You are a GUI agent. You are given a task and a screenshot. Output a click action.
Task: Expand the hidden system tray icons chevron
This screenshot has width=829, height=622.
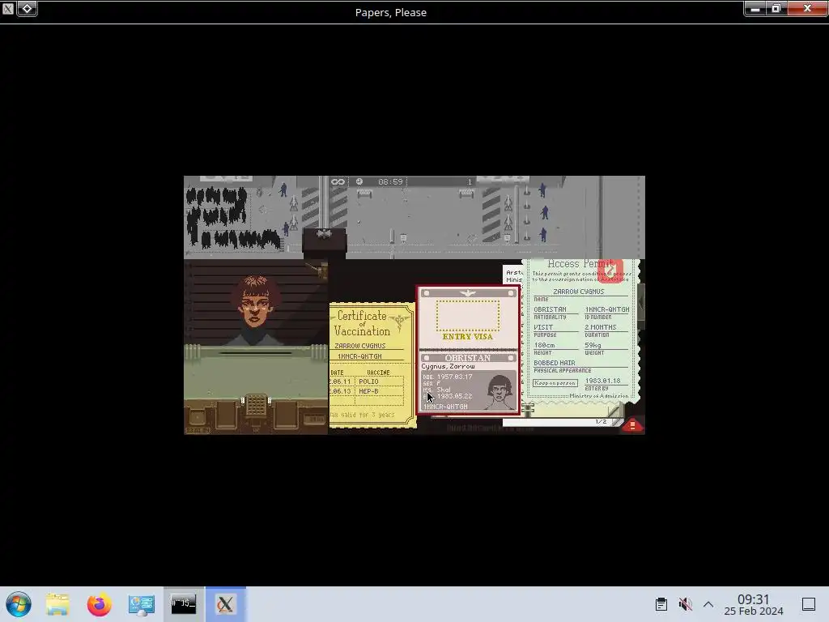click(x=708, y=604)
